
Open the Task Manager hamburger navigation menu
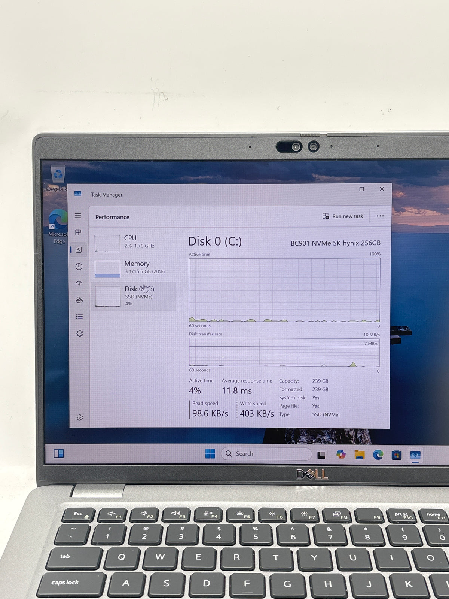(78, 216)
